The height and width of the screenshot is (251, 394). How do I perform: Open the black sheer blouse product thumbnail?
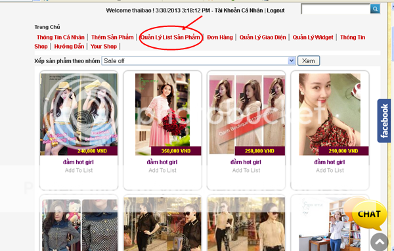click(x=162, y=224)
